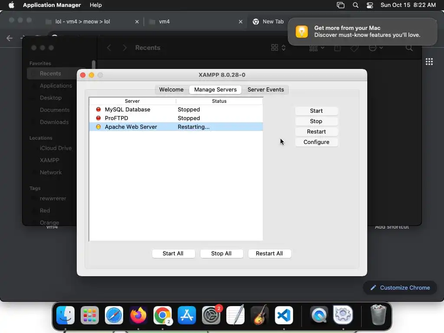Open Documents in Finder sidebar
This screenshot has height=333, width=444.
point(55,110)
